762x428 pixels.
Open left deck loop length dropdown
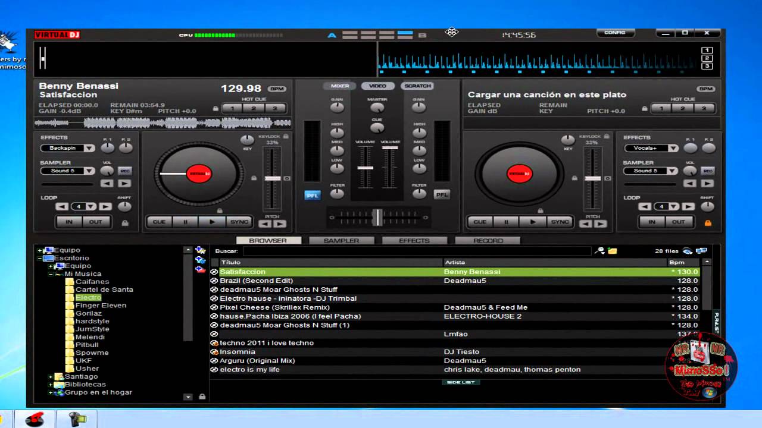click(x=90, y=206)
